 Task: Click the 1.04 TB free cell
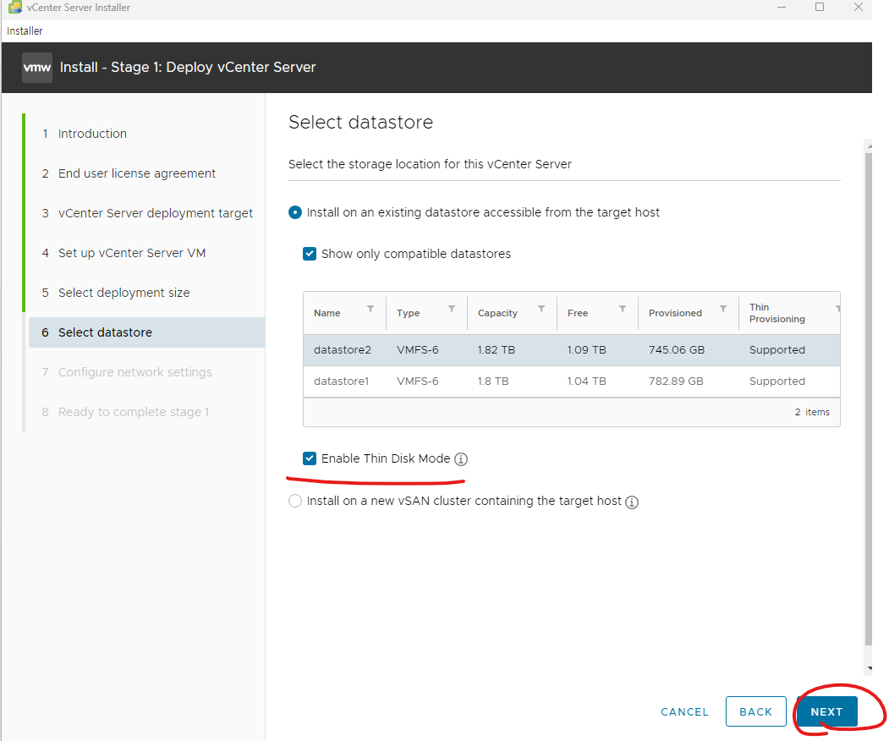pyautogui.click(x=586, y=381)
